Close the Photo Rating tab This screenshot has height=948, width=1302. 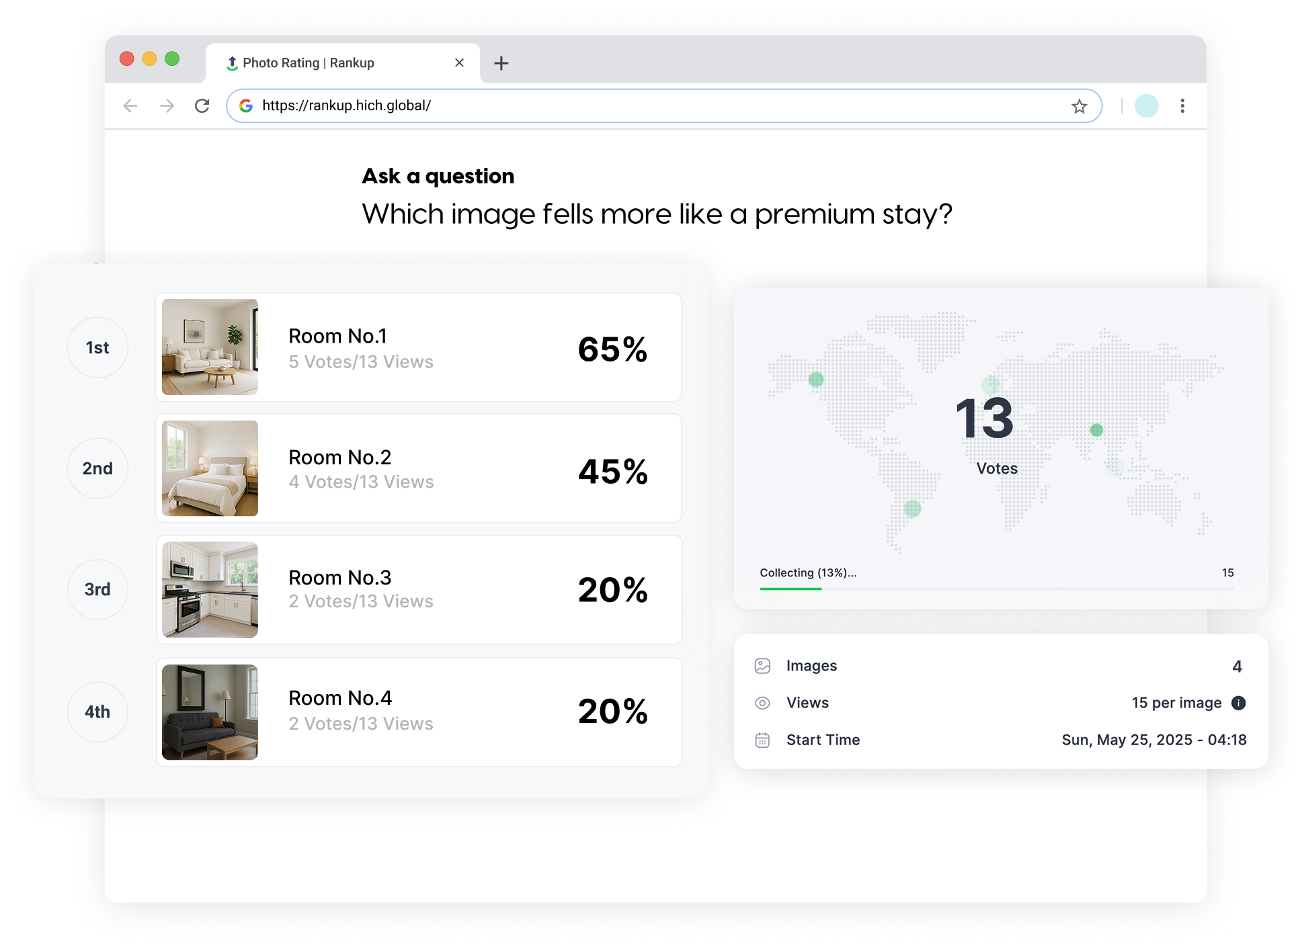click(x=460, y=62)
